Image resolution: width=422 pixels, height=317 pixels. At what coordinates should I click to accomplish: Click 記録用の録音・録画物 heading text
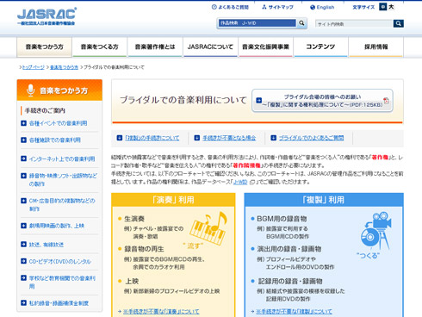click(290, 281)
